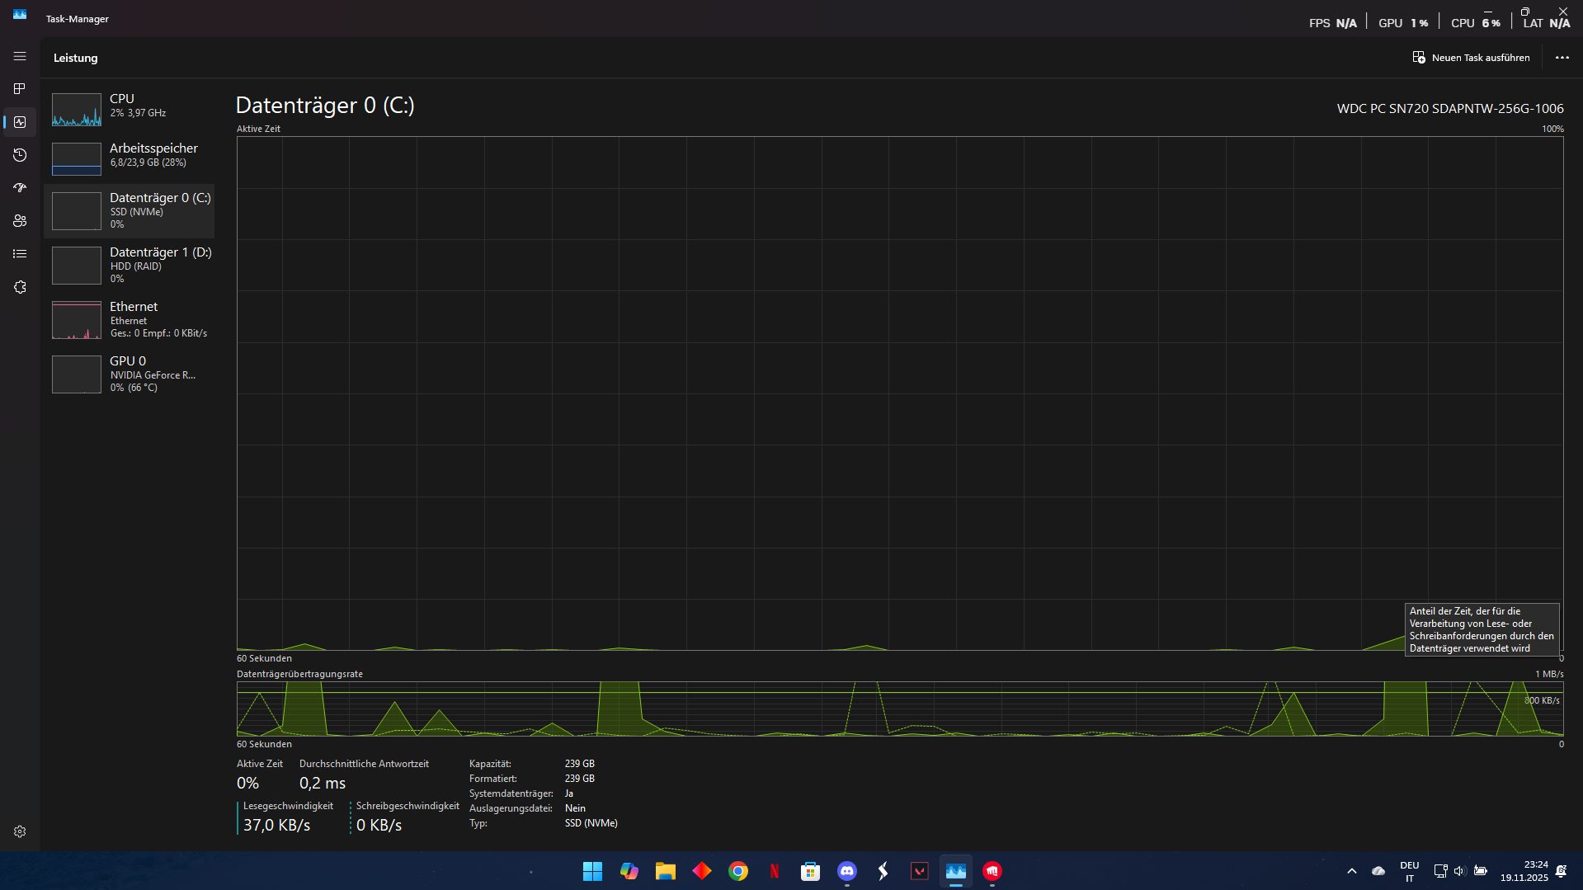This screenshot has height=890, width=1583.
Task: Open the Valorant icon on taskbar
Action: coord(920,871)
